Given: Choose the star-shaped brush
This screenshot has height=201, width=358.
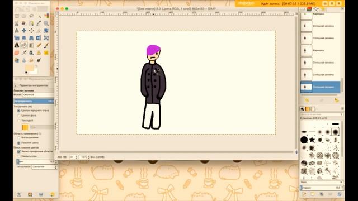Looking at the screenshot, I should [x=312, y=140].
